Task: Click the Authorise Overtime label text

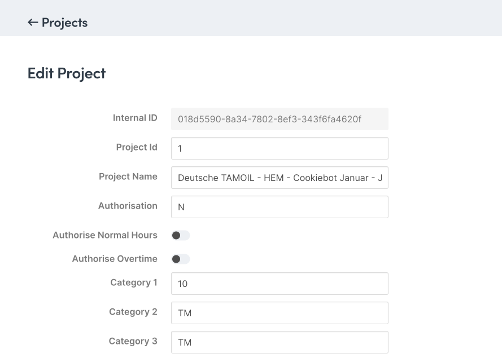Action: click(115, 259)
